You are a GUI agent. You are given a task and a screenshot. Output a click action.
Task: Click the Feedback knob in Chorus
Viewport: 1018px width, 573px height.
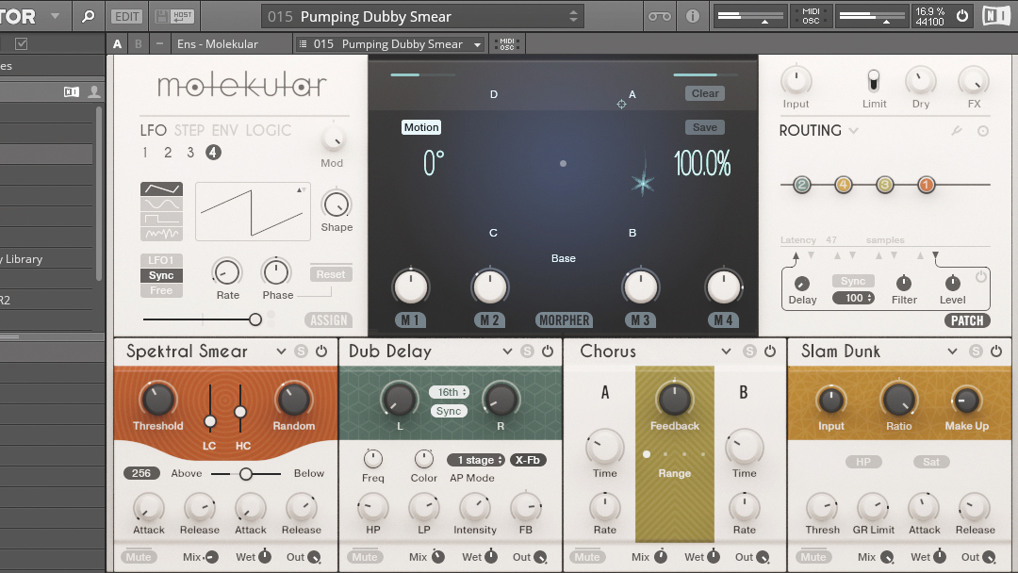pyautogui.click(x=675, y=398)
